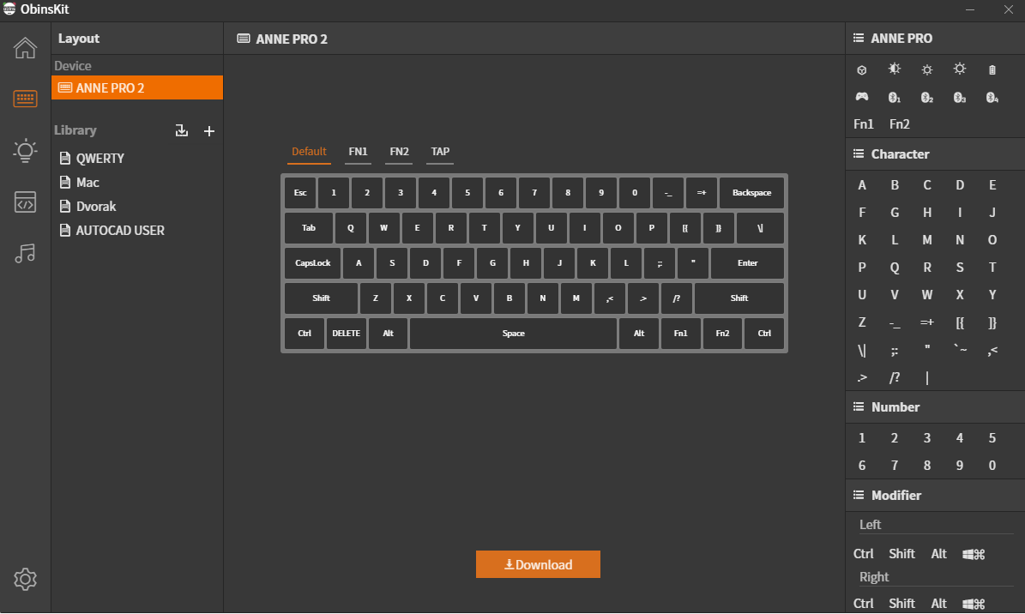This screenshot has height=614, width=1025.
Task: Choose left Windows/Command modifier icon
Action: 974,555
